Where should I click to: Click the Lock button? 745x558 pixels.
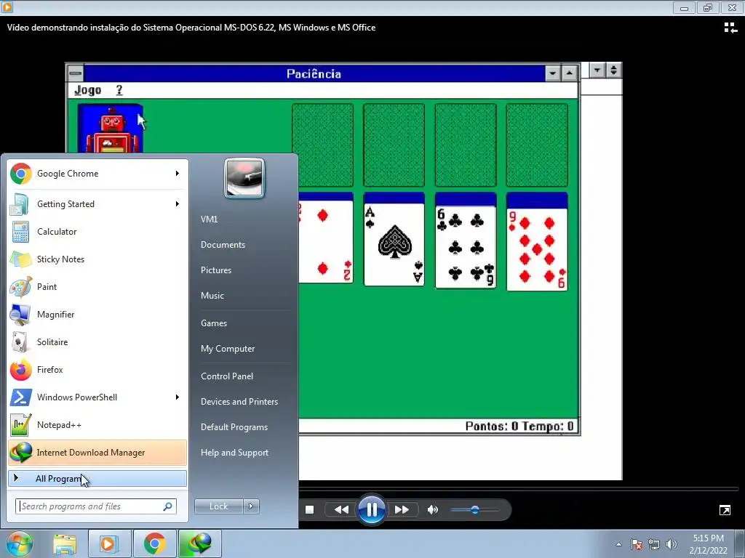click(219, 506)
